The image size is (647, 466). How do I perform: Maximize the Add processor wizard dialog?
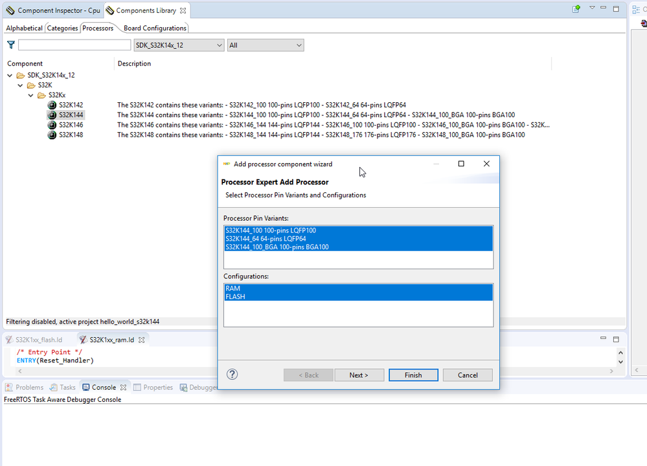tap(461, 164)
